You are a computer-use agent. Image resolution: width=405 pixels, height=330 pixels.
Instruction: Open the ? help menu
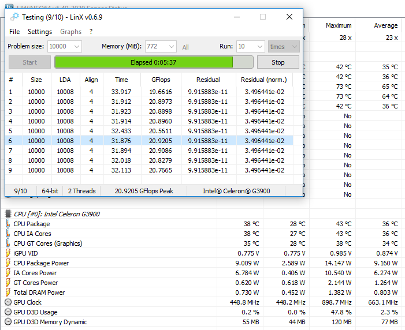tap(91, 32)
